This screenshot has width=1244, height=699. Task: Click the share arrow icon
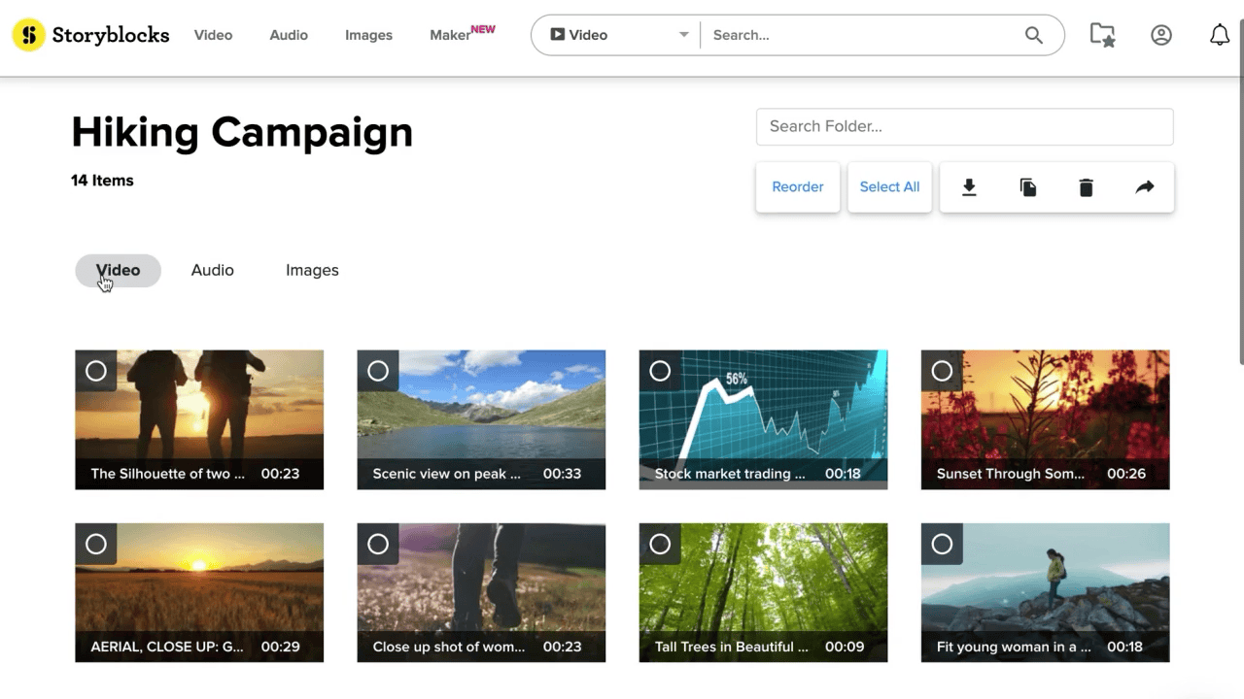click(1145, 187)
